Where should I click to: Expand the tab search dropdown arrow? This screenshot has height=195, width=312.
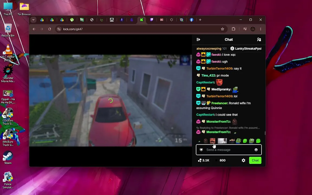[x=33, y=20]
